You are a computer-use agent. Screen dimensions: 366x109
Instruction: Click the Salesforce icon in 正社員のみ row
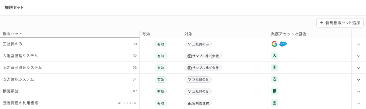pos(283,44)
